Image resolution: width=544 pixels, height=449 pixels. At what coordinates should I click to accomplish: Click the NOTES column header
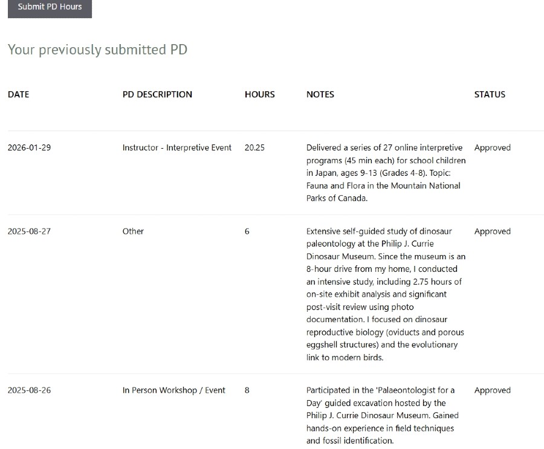(x=320, y=94)
